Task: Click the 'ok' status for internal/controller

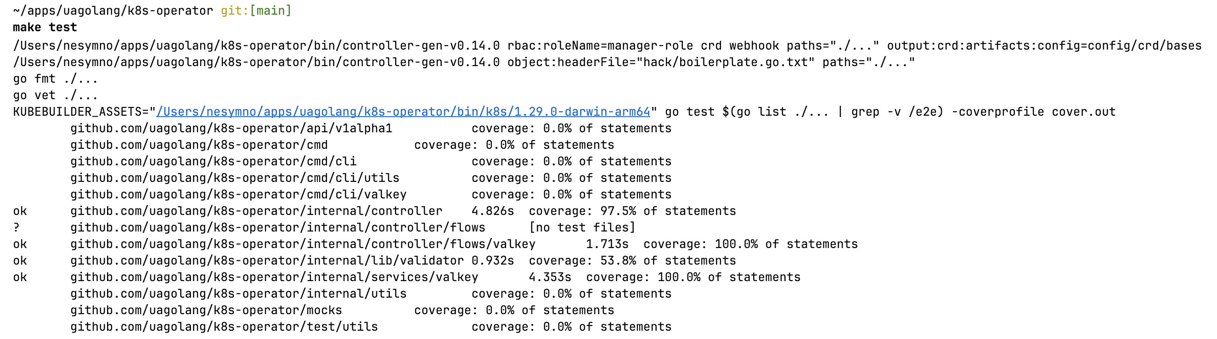Action: pos(20,211)
